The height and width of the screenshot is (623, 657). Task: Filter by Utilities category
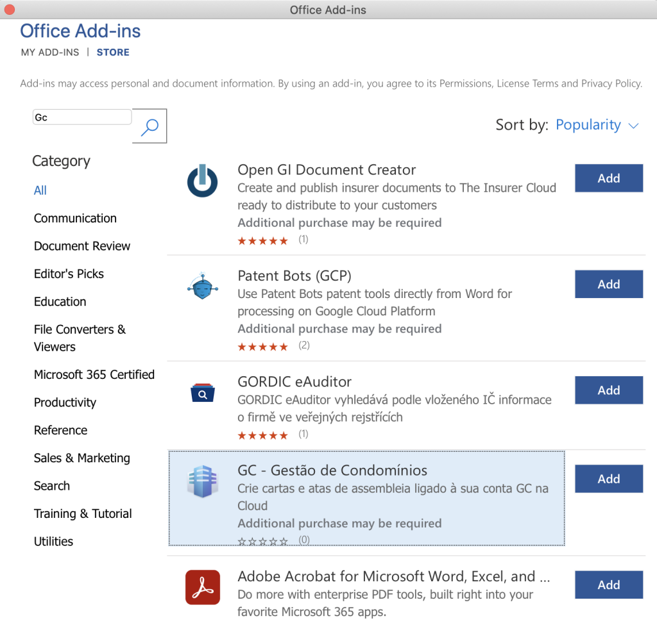pos(54,542)
